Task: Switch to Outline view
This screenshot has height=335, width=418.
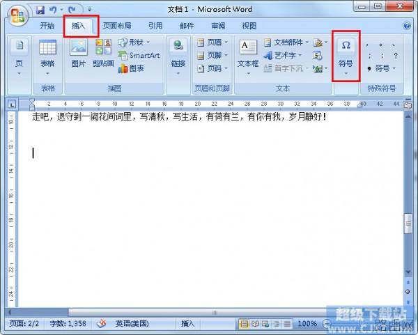Action: 277,324
